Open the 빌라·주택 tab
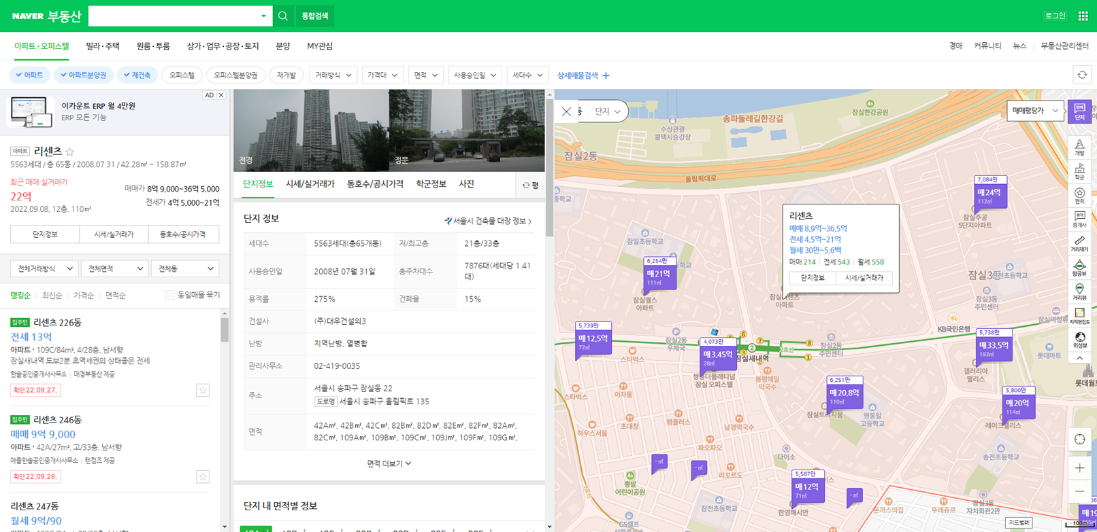Screen dimensions: 1097x532 [103, 46]
